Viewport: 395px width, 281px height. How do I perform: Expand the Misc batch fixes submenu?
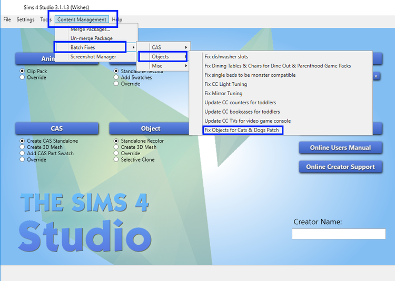(163, 66)
